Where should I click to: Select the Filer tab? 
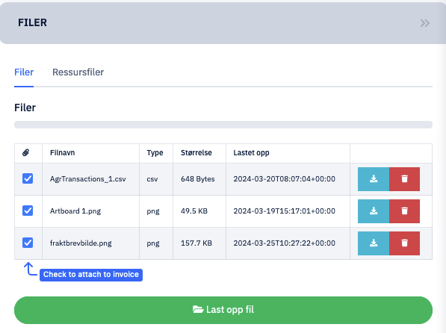point(24,72)
